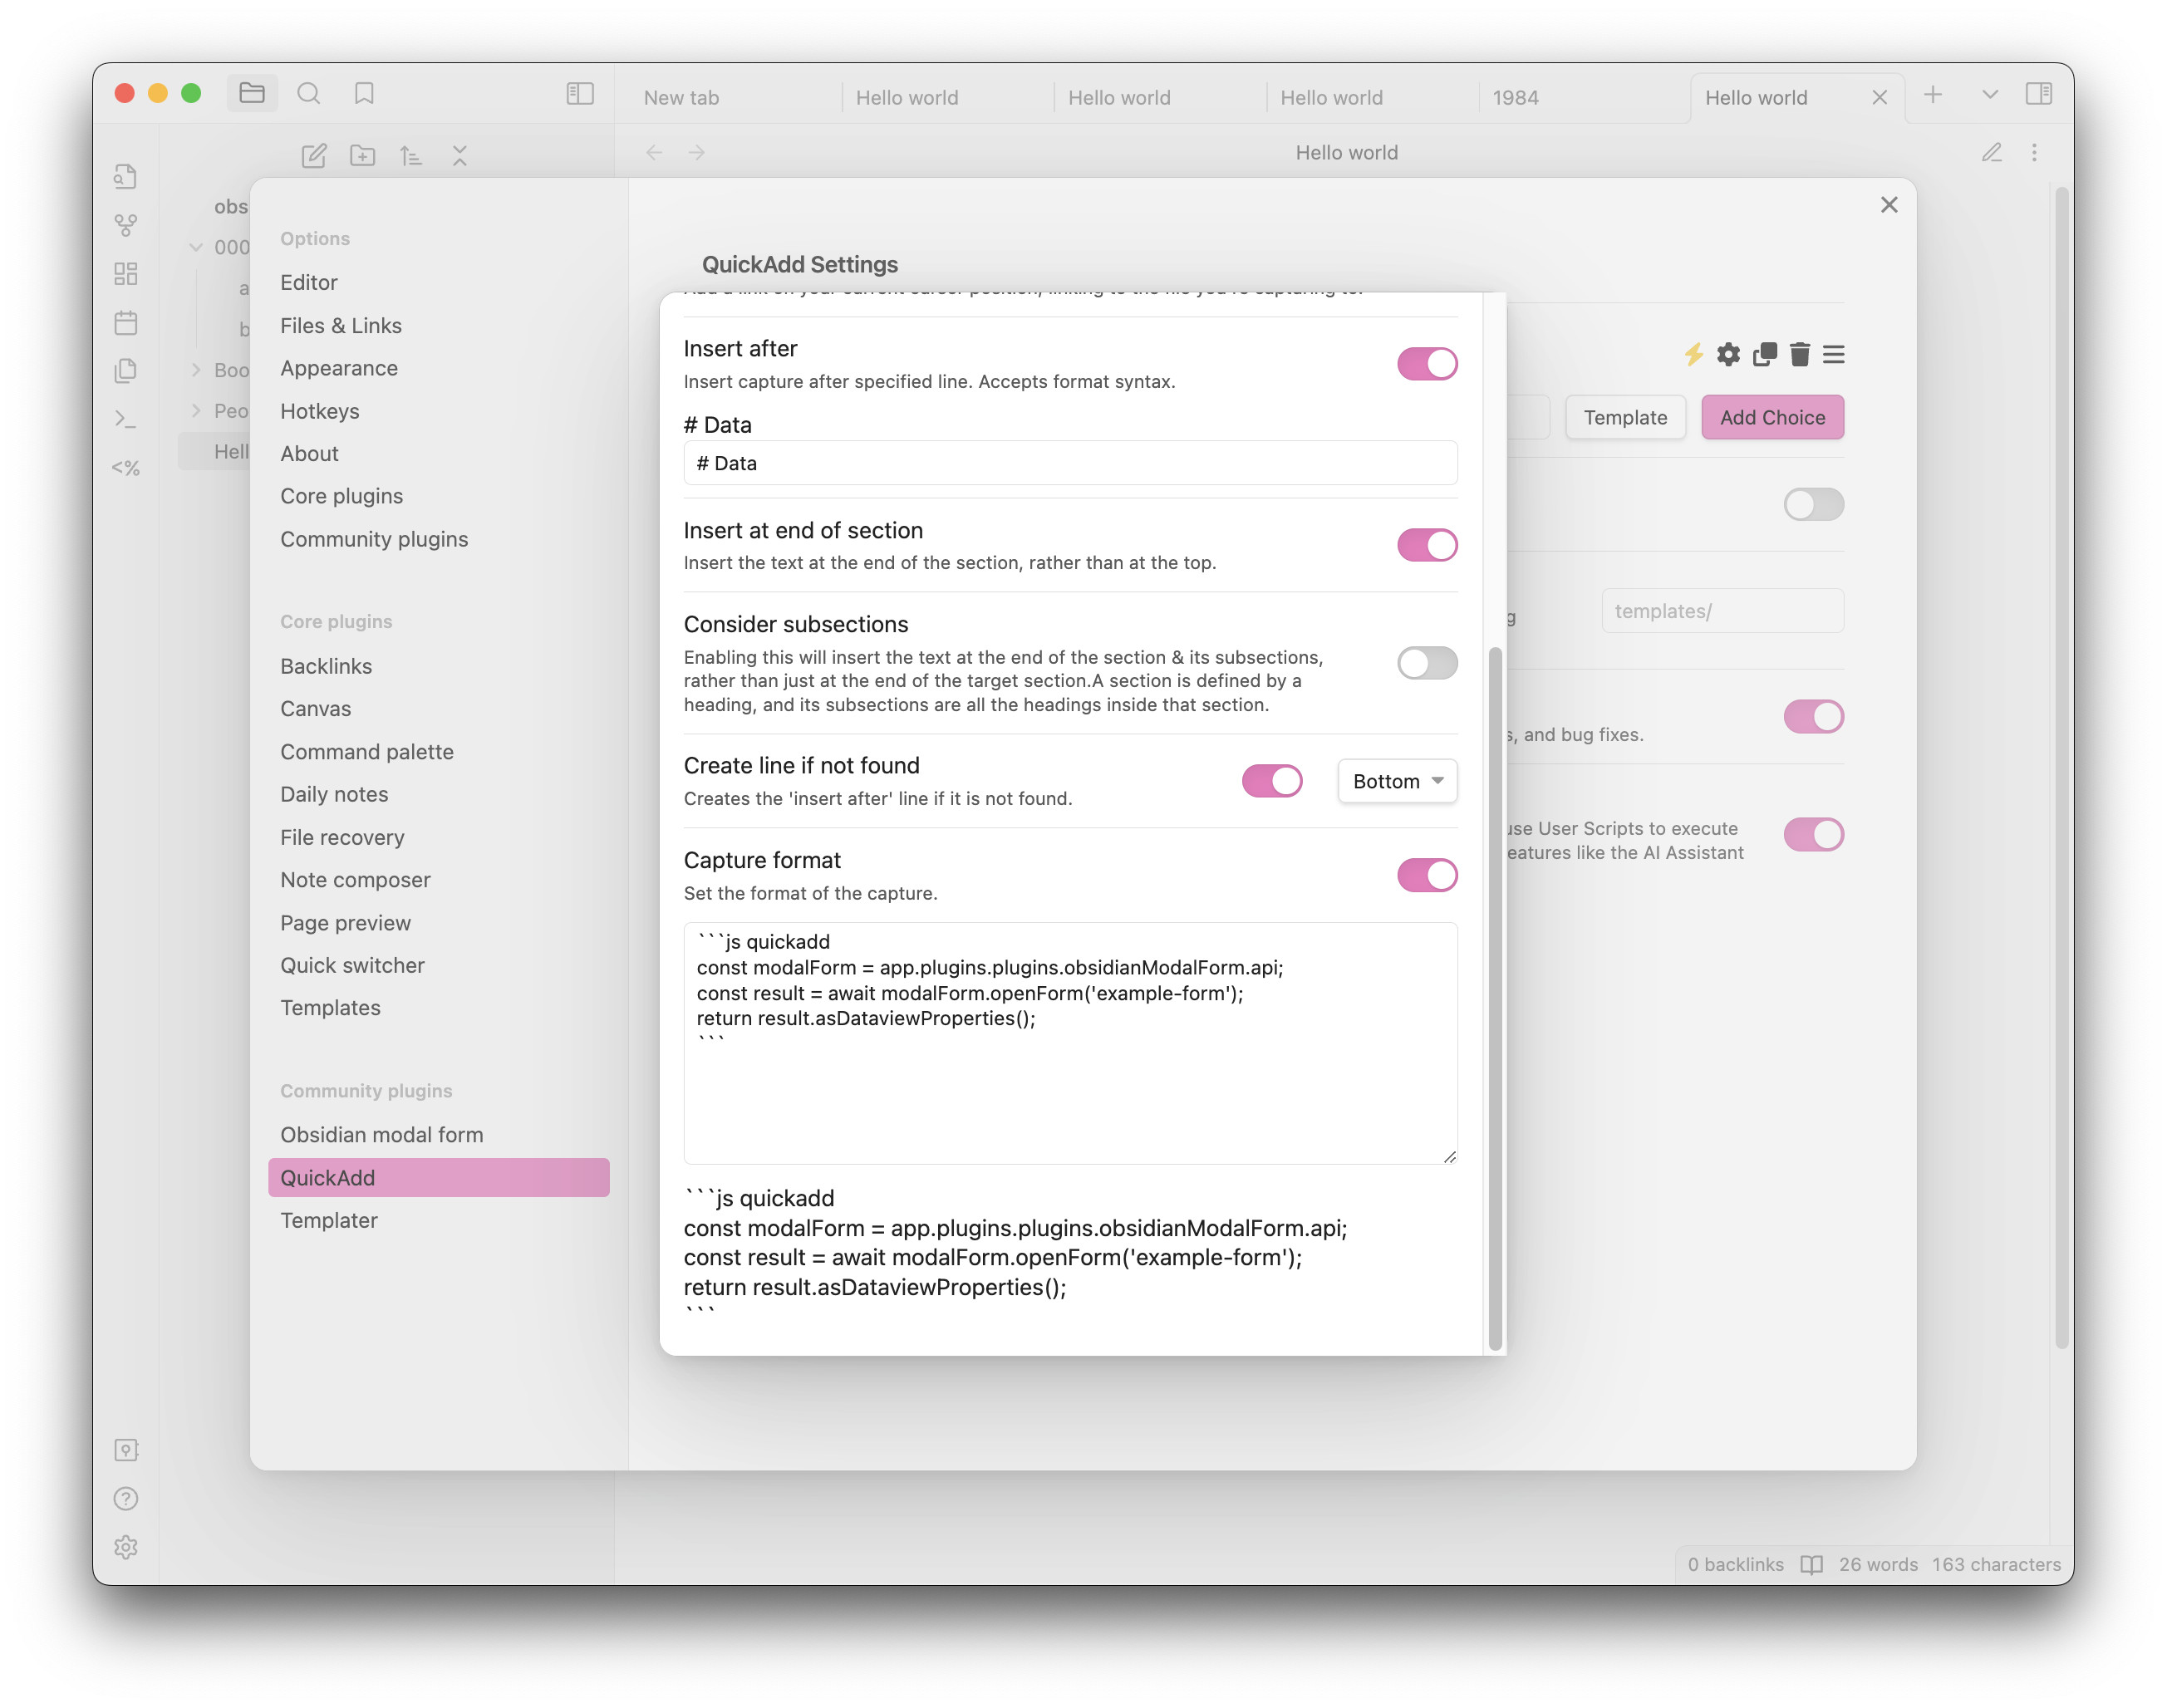Screen dimensions: 2167x1708
Task: Open Templater settings in the sidebar
Action: [329, 1220]
